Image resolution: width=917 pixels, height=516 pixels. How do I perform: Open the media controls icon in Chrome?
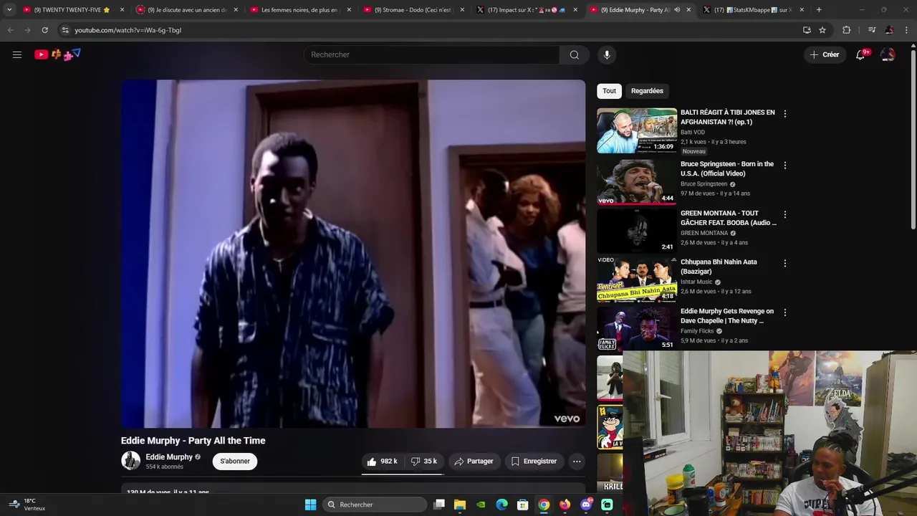872,30
